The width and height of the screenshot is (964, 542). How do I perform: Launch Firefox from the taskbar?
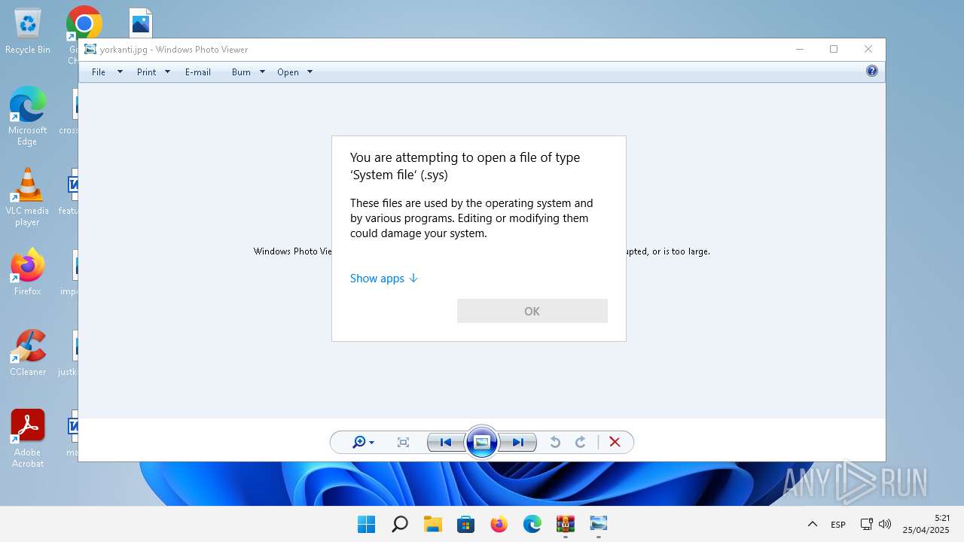499,524
